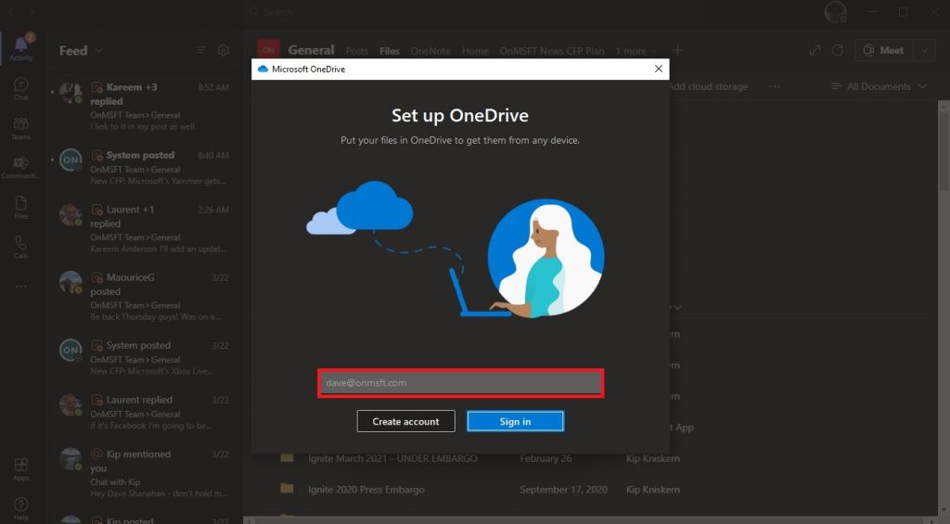Click the Sign in button
The image size is (950, 524).
[x=515, y=422]
